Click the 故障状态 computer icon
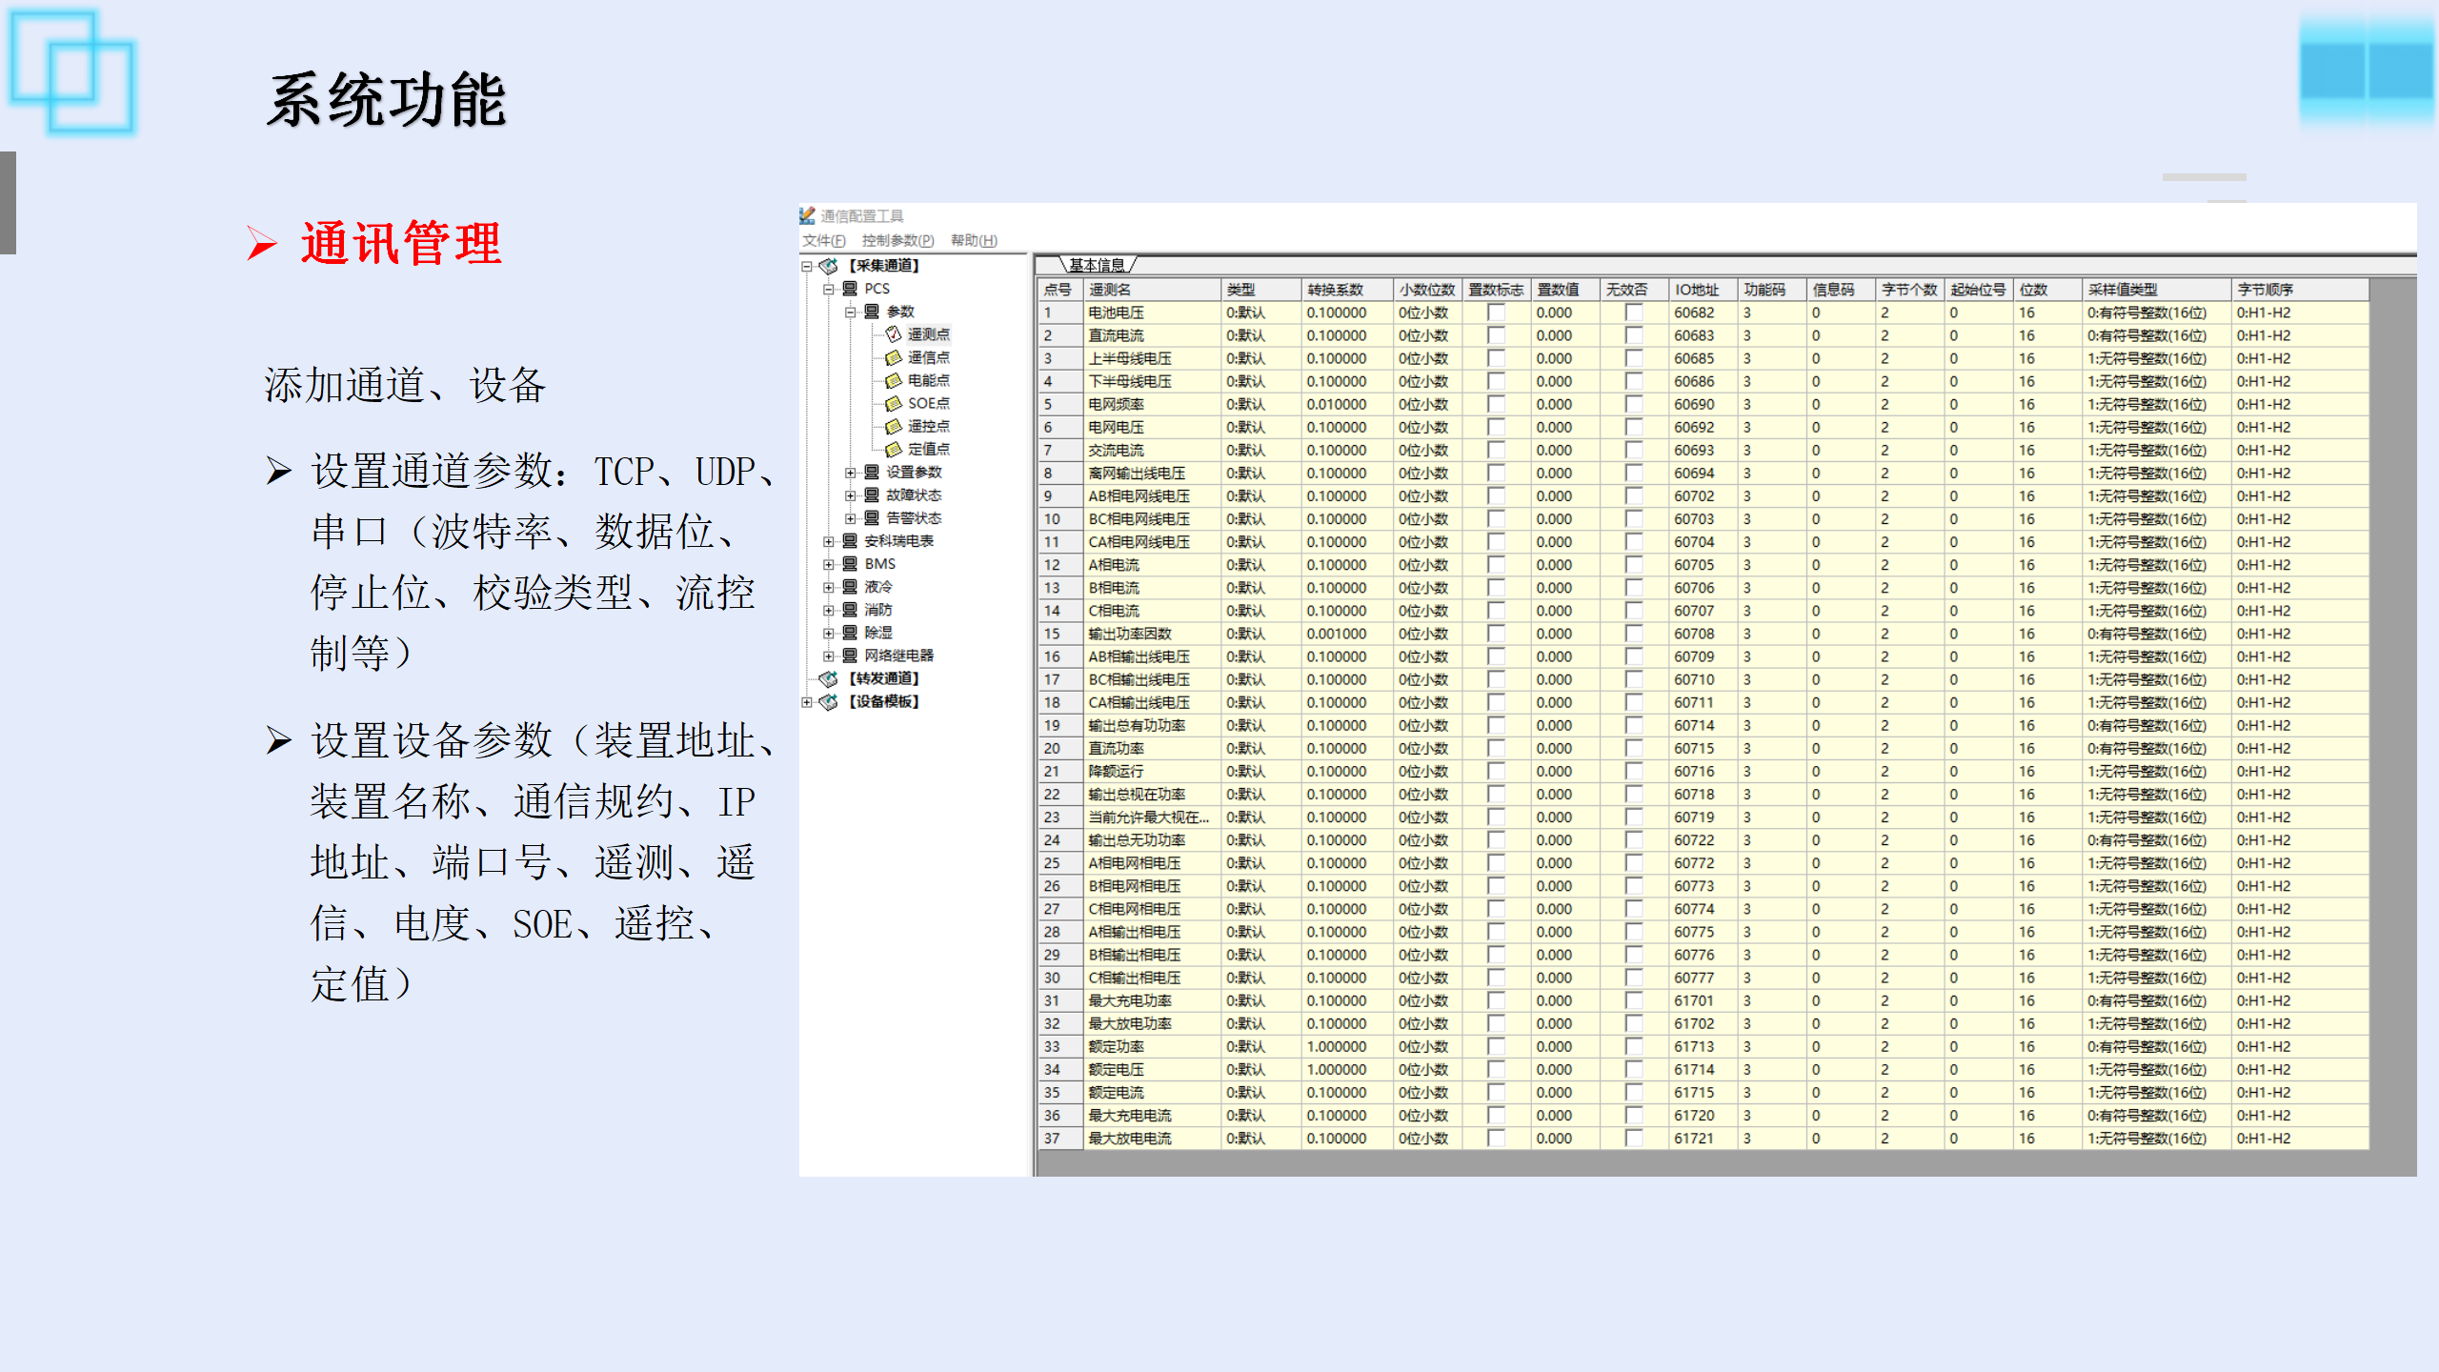Image resolution: width=2439 pixels, height=1372 pixels. click(872, 494)
